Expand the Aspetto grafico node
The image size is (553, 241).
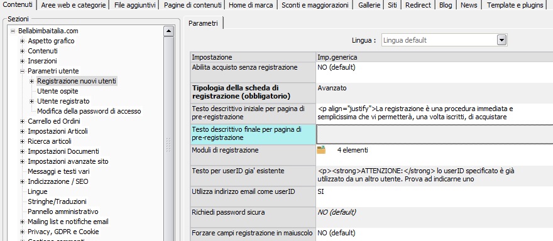tap(22, 41)
